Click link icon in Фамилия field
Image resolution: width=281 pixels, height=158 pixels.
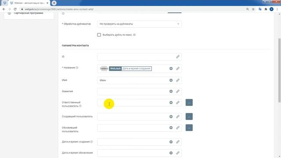point(177,91)
